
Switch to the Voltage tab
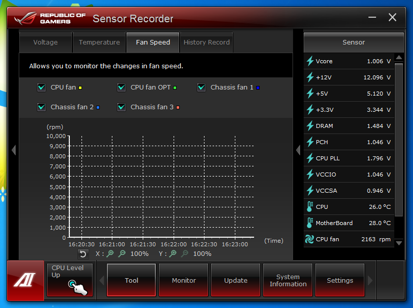[x=46, y=42]
